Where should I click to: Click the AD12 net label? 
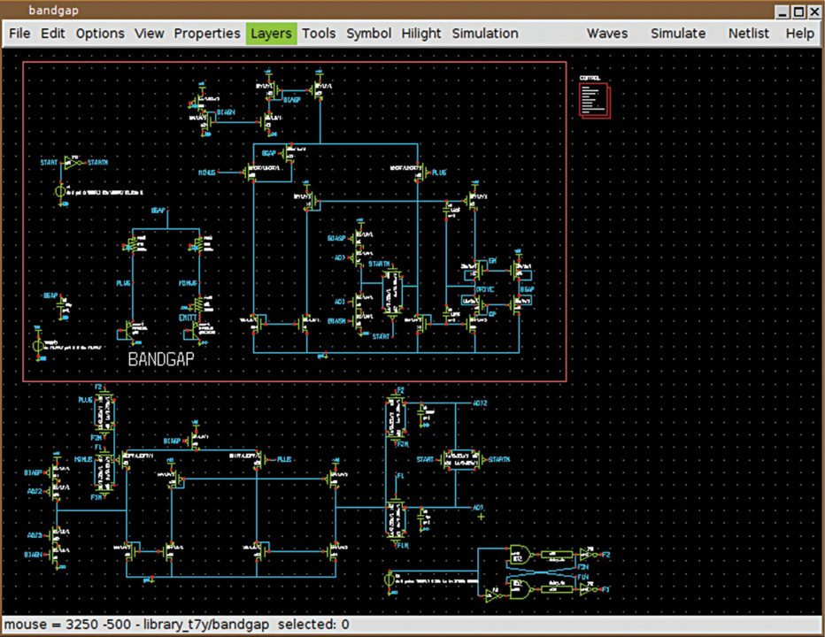479,403
